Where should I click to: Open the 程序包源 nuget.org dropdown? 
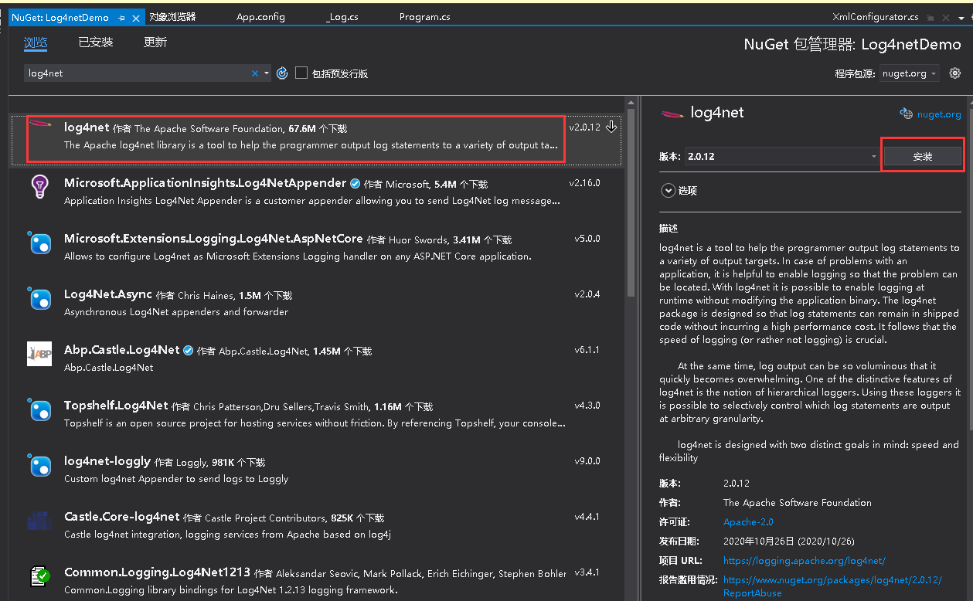click(909, 73)
